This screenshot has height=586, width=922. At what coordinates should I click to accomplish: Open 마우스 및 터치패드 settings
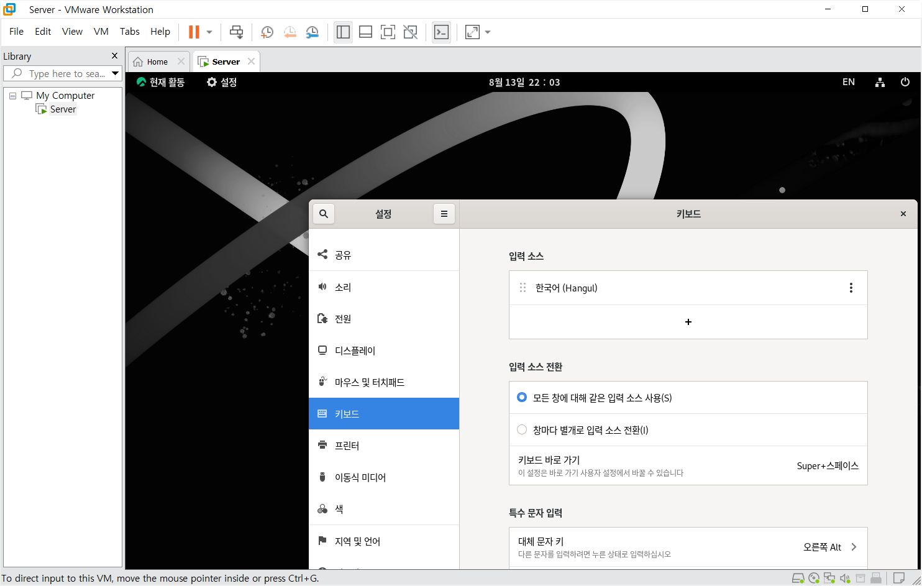[x=384, y=382]
